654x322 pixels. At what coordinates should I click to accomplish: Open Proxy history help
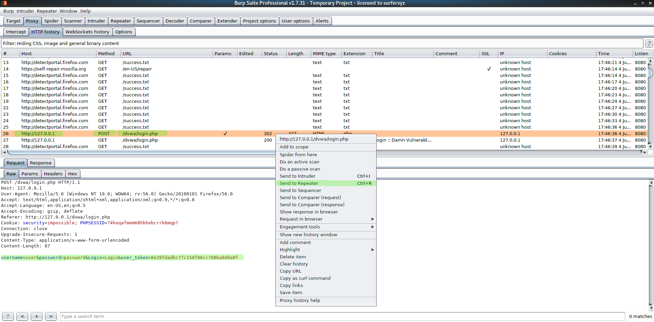[326, 300]
